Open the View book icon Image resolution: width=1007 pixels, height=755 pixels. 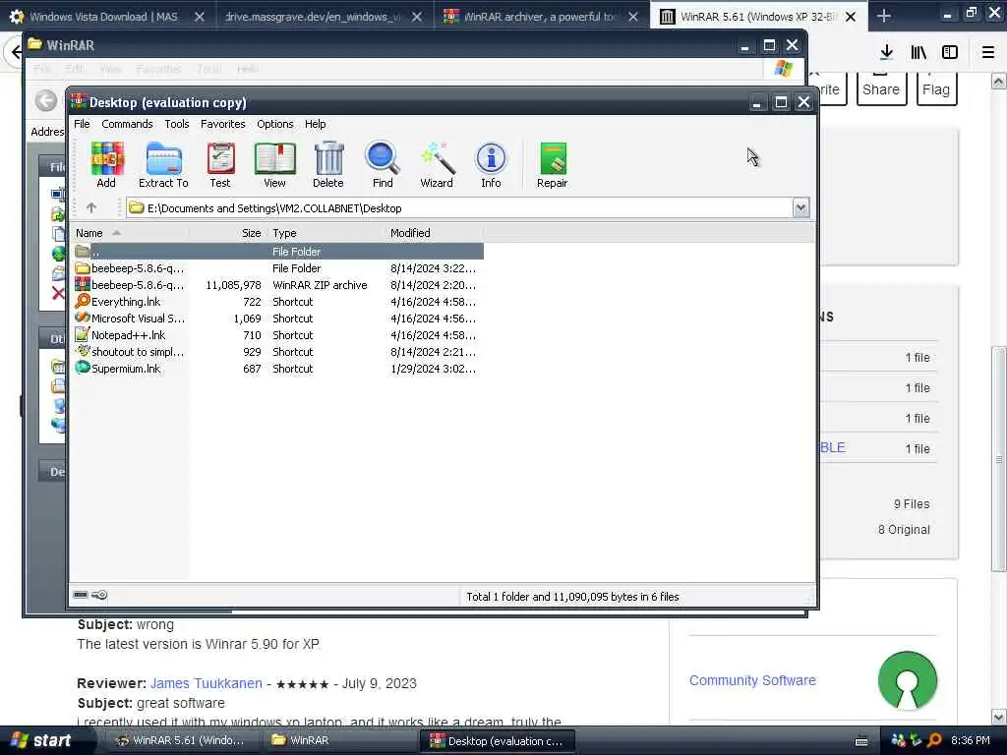click(x=275, y=165)
